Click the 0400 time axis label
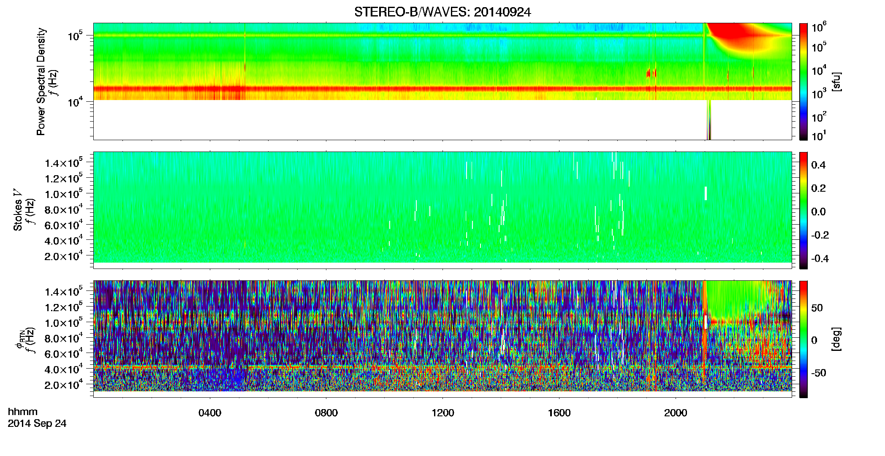The height and width of the screenshot is (456, 885). click(x=210, y=413)
